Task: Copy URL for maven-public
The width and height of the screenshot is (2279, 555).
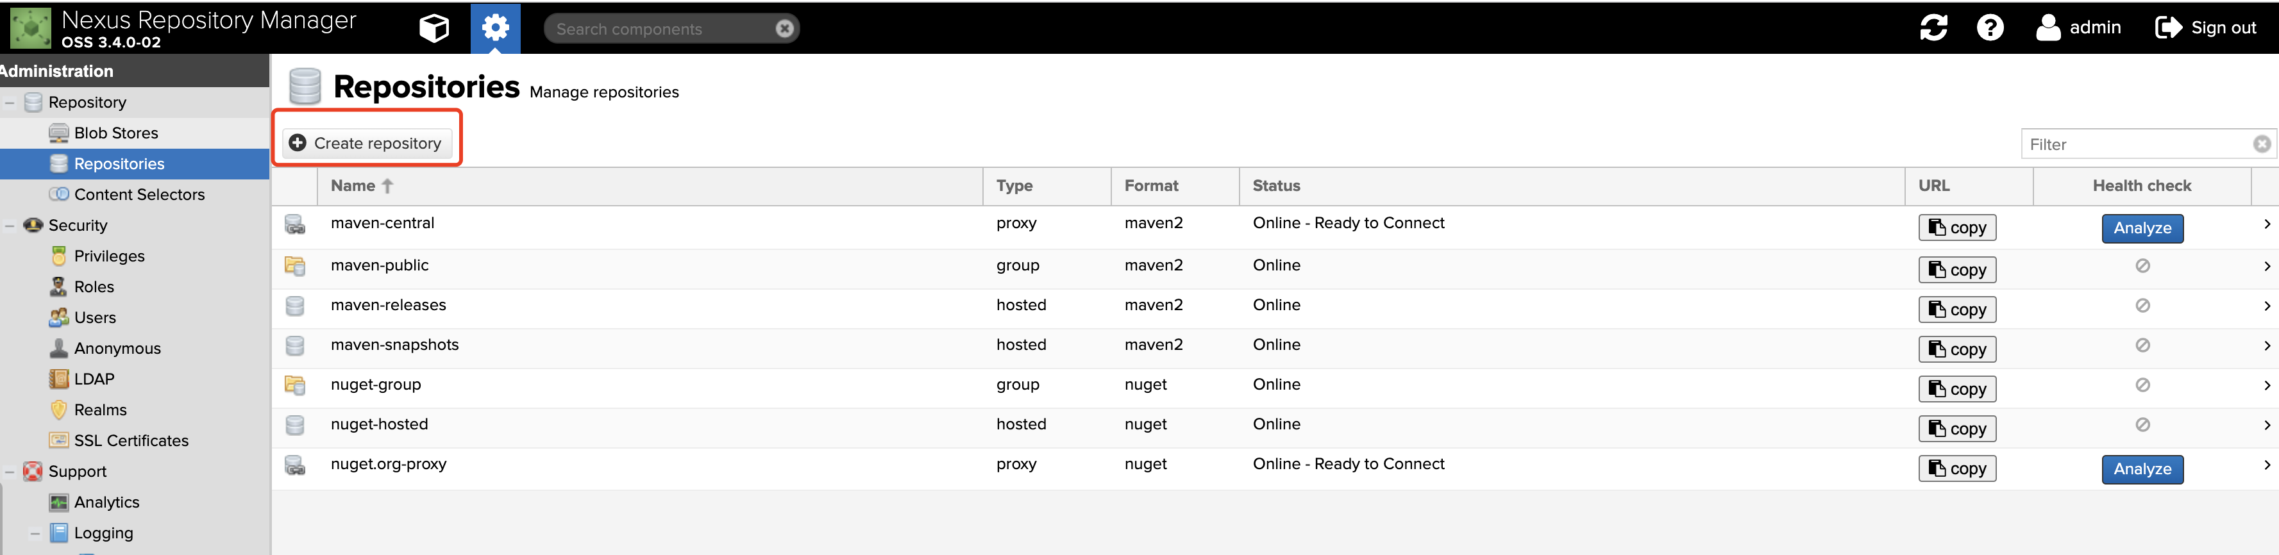Action: coord(1957,270)
